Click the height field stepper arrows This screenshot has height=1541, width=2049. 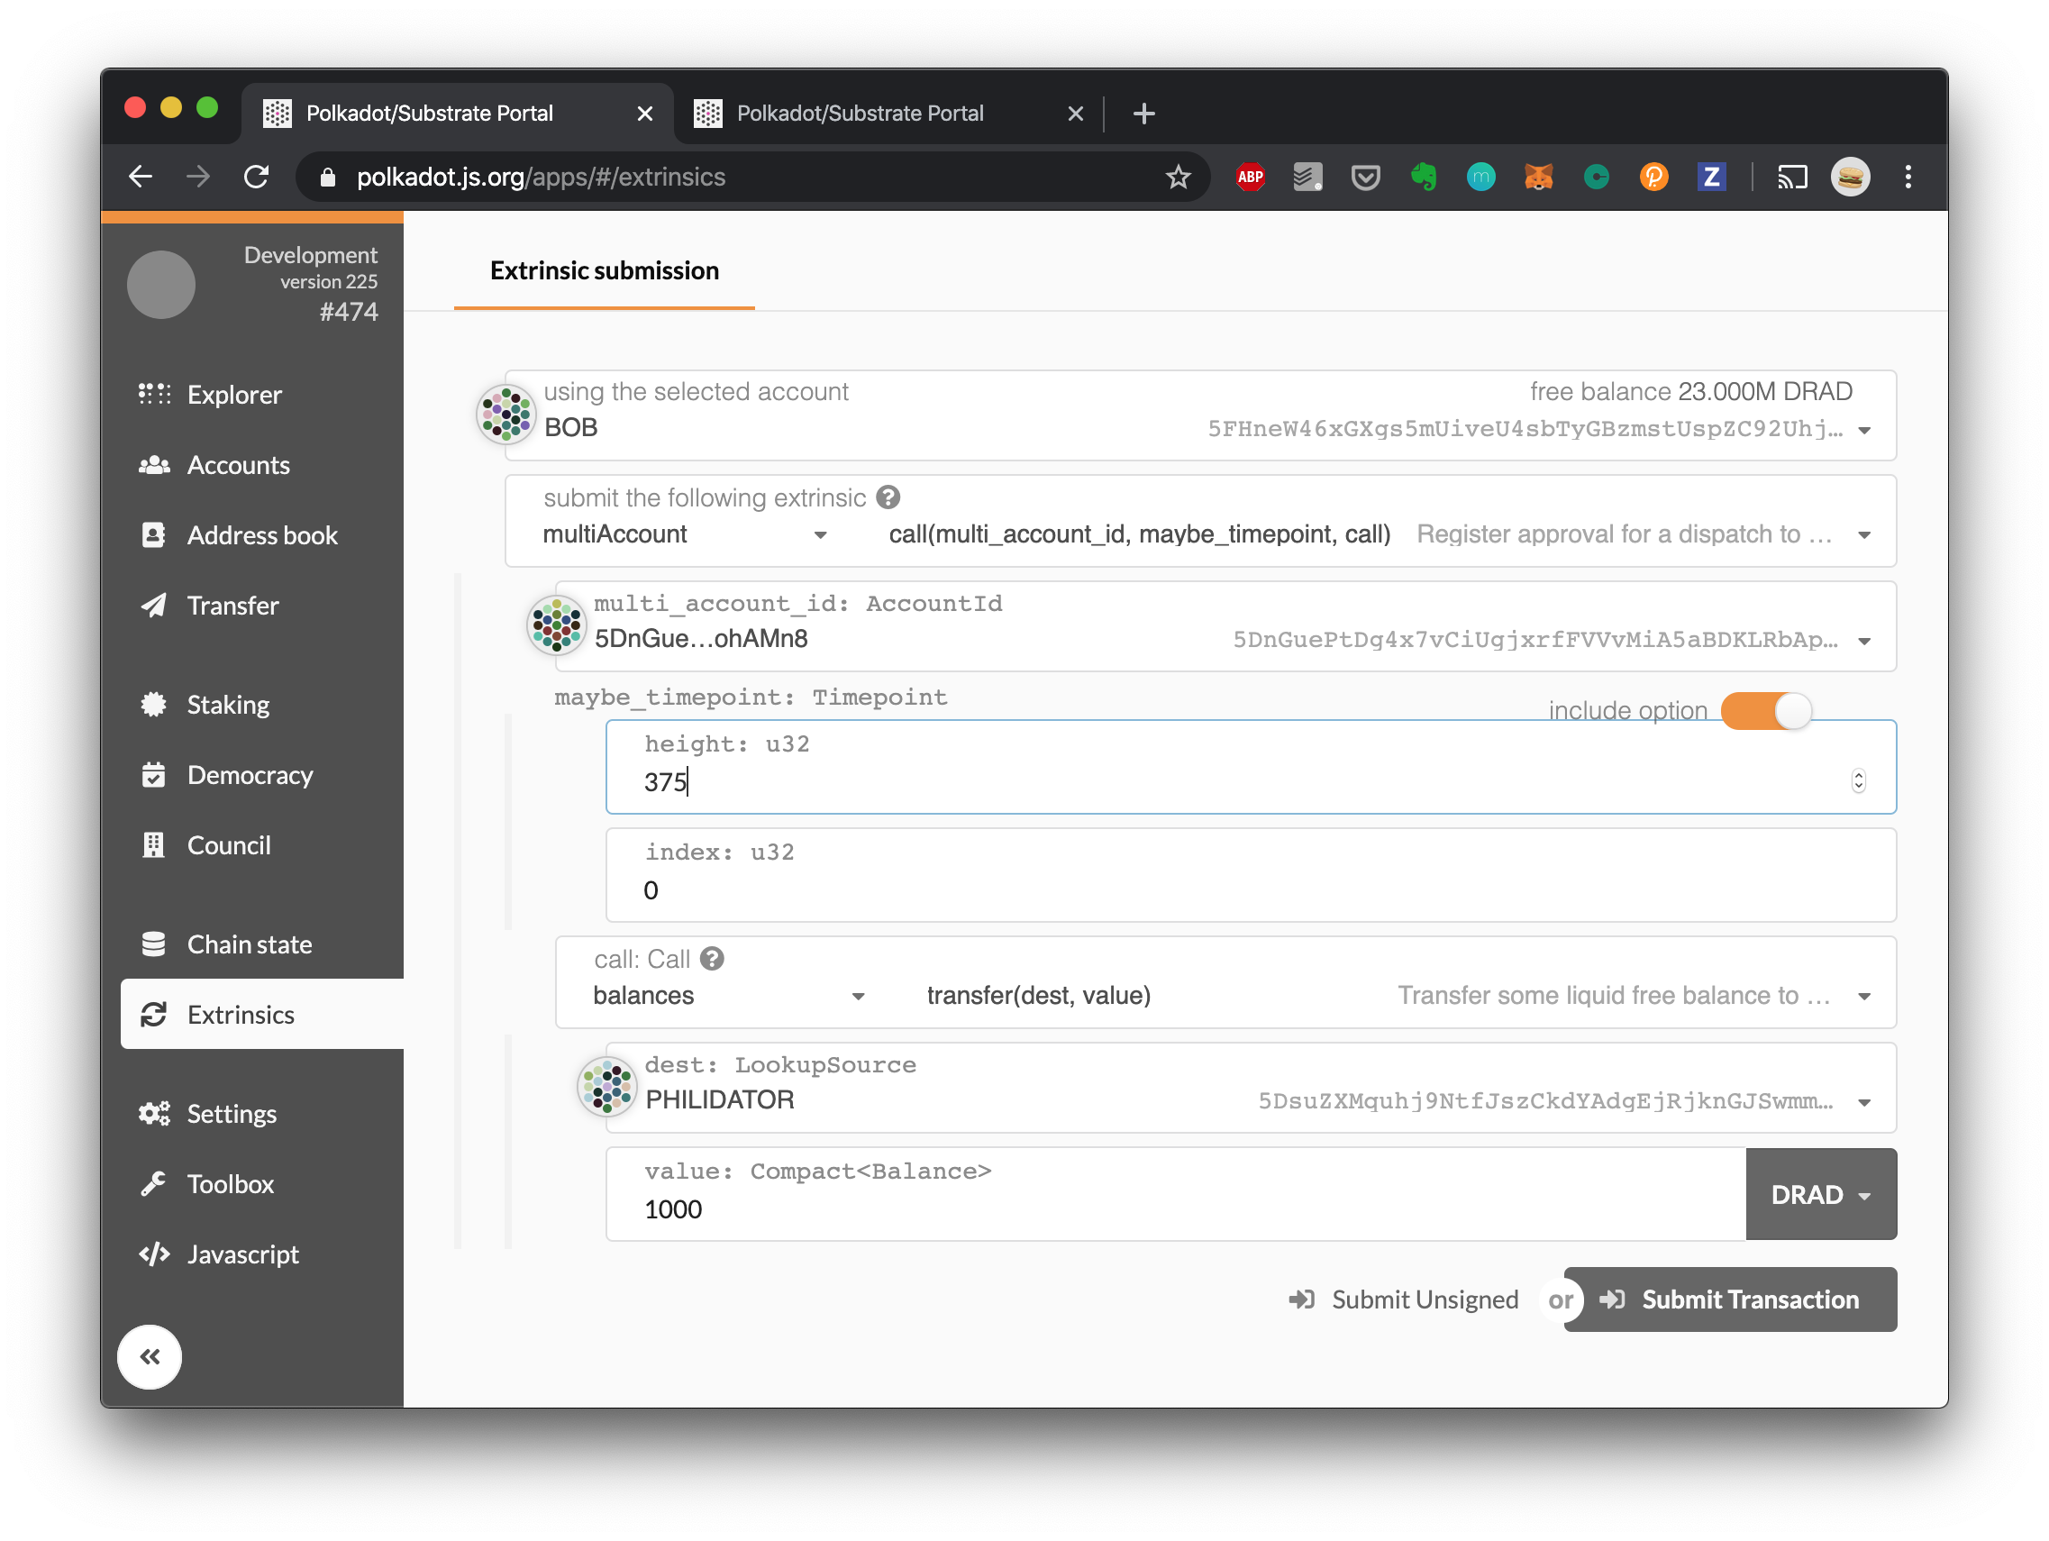coord(1858,781)
